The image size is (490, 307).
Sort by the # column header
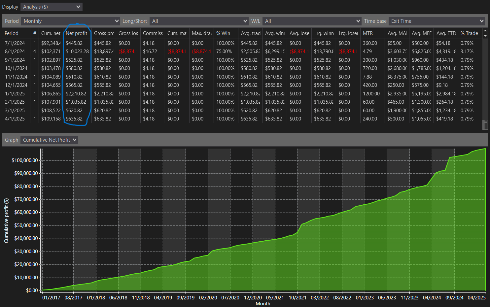tap(35, 33)
